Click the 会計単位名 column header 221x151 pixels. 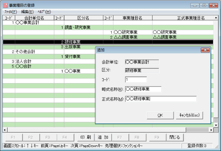pos(34,18)
